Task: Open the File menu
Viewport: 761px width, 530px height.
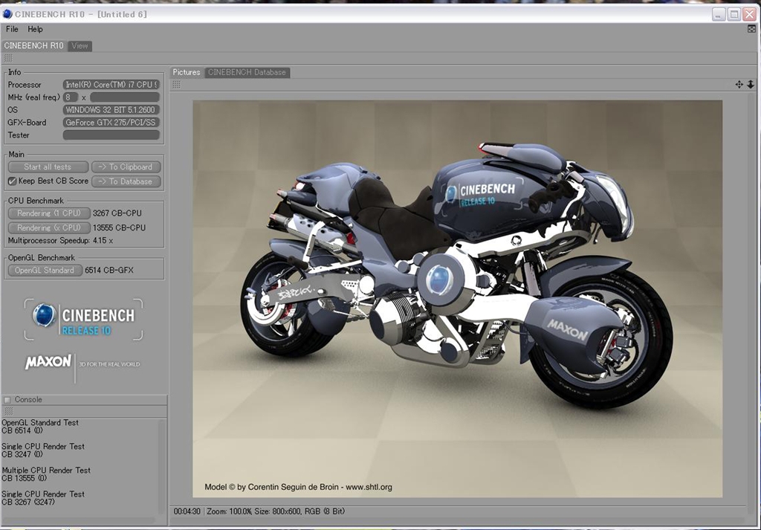Action: point(12,29)
